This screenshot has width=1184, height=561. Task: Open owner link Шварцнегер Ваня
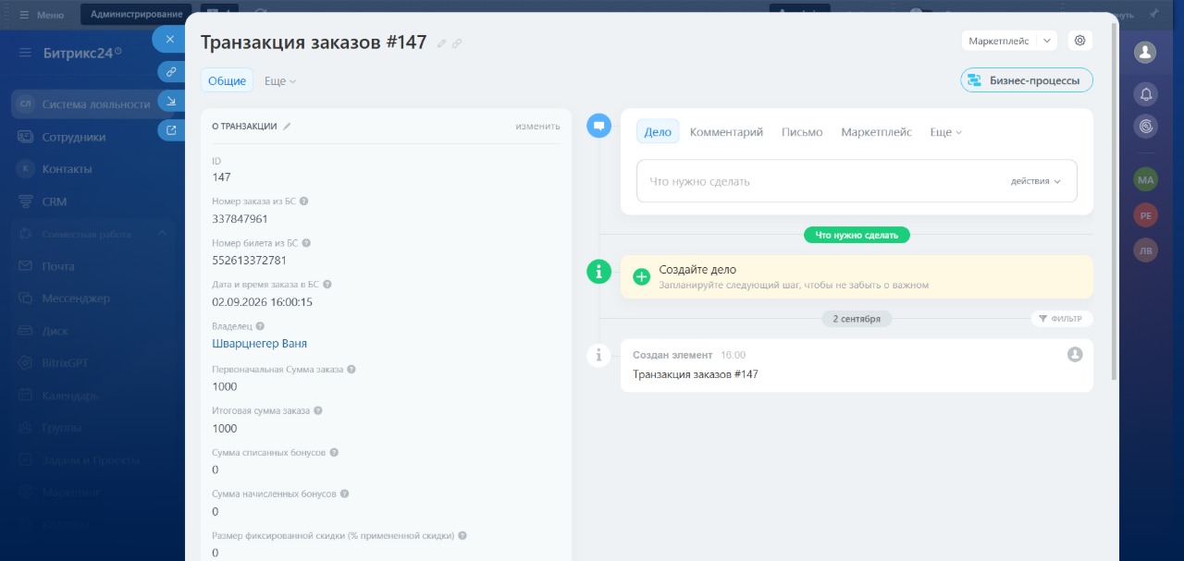(x=259, y=343)
